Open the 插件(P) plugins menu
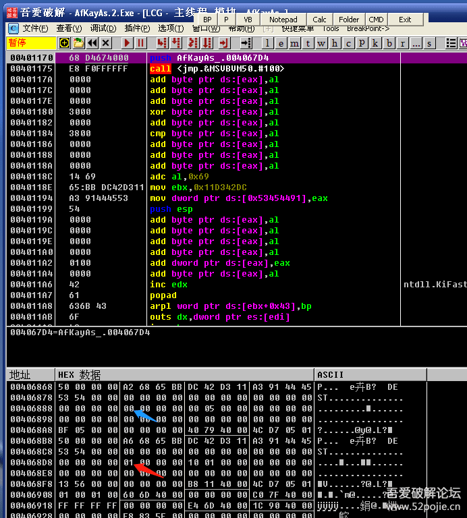467x518 pixels. pos(138,28)
